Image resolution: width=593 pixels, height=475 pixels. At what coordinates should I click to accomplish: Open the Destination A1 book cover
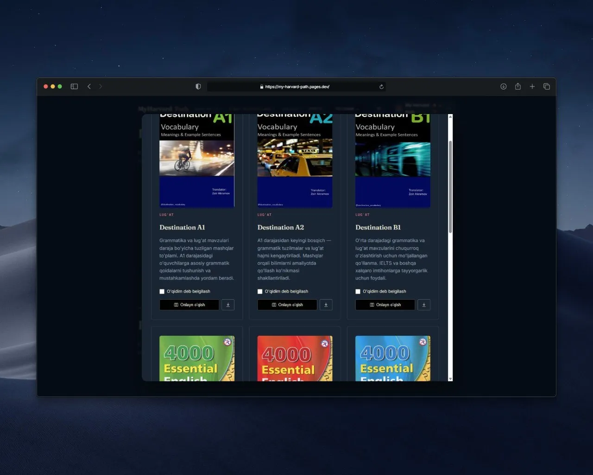click(197, 160)
